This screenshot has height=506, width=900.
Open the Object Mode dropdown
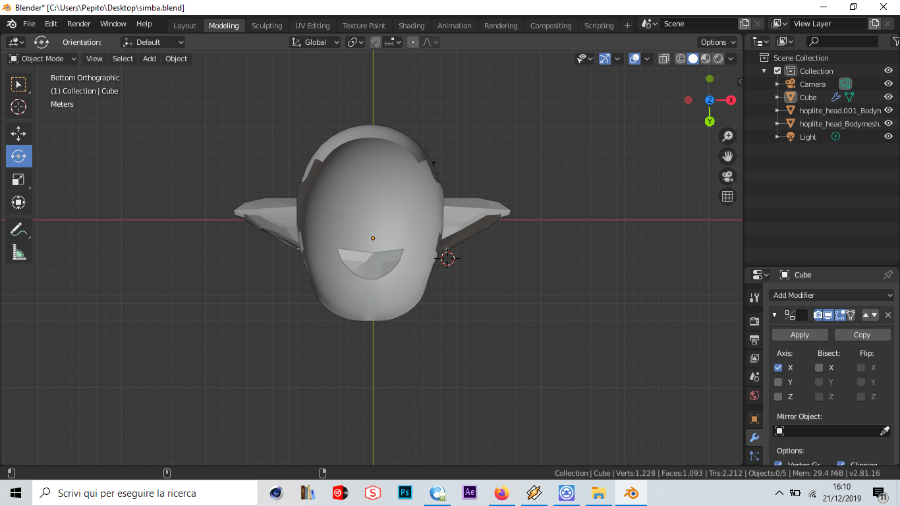[43, 59]
